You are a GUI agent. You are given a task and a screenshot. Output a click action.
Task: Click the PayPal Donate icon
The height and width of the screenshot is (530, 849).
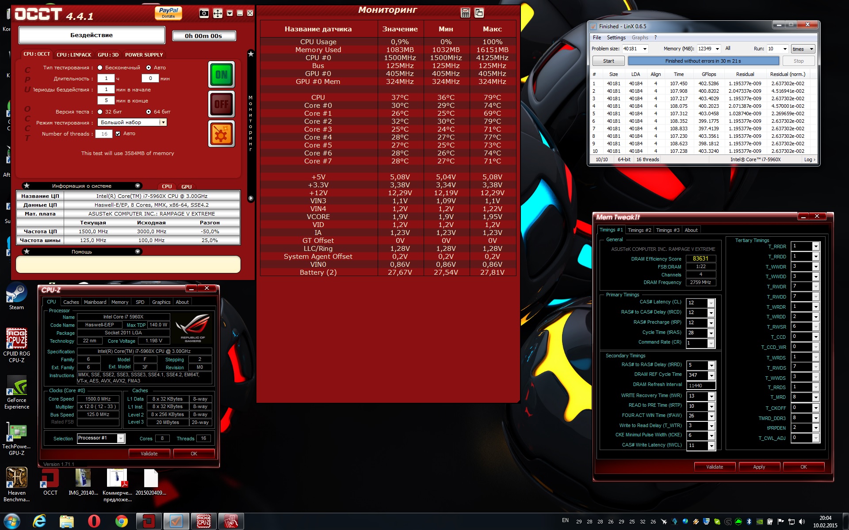(x=168, y=13)
